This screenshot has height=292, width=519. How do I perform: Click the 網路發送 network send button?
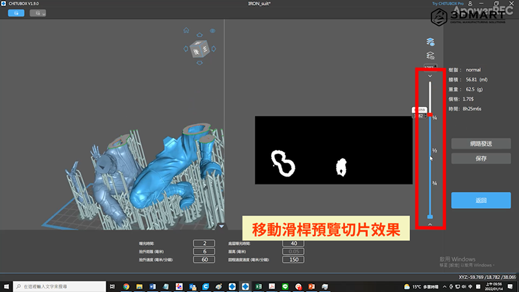(x=481, y=143)
